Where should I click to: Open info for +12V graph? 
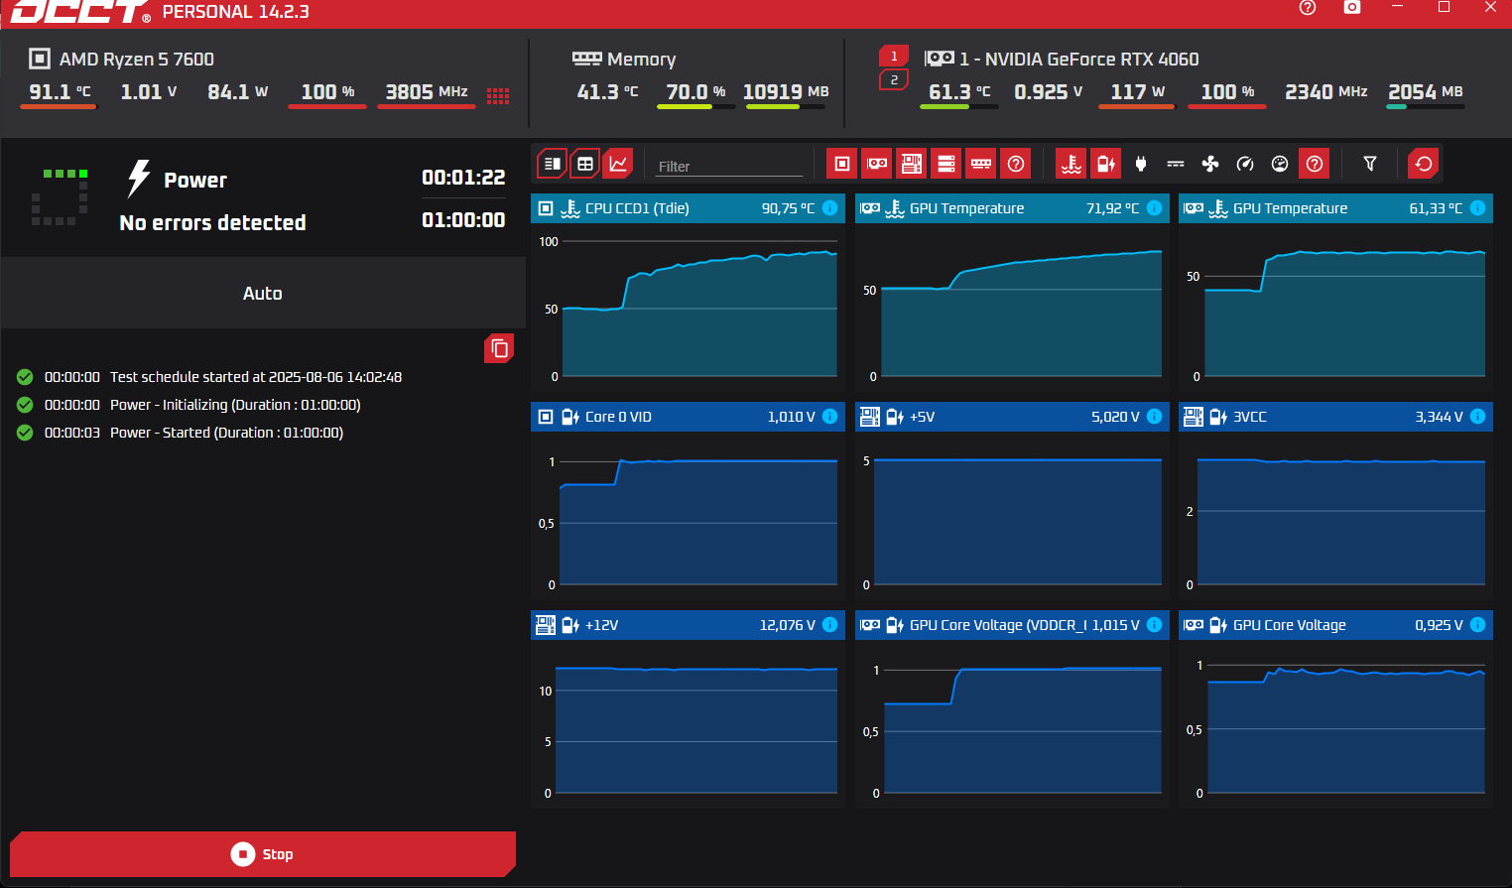[830, 625]
